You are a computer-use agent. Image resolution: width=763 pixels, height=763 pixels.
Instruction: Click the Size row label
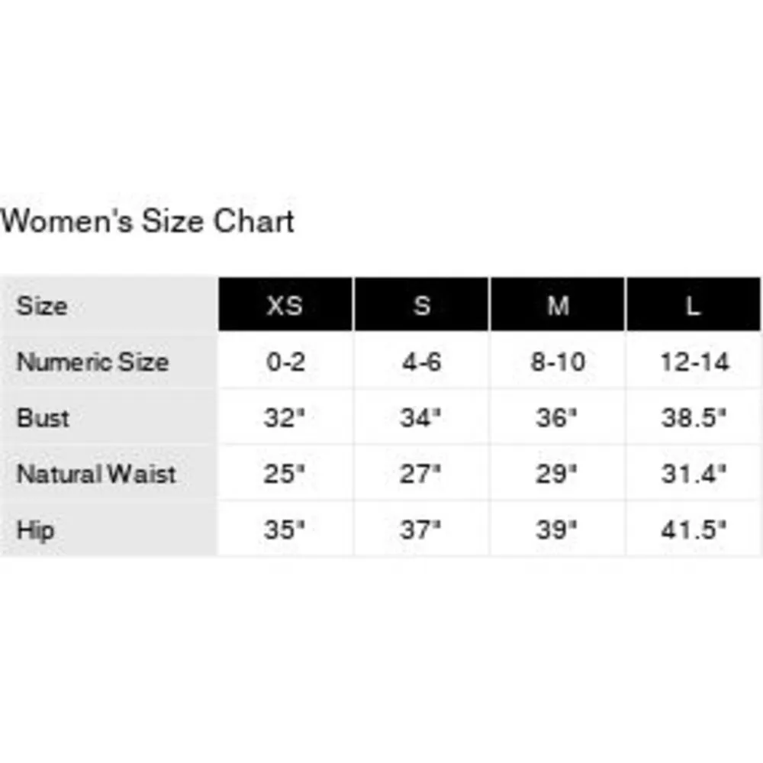click(x=42, y=306)
